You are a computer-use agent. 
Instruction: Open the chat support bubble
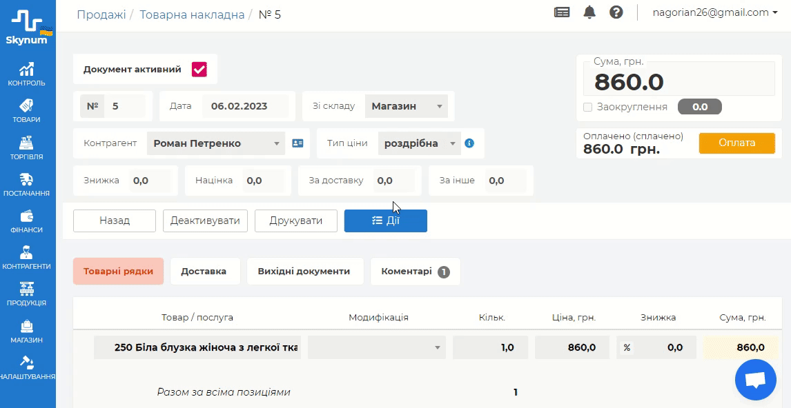pyautogui.click(x=756, y=380)
